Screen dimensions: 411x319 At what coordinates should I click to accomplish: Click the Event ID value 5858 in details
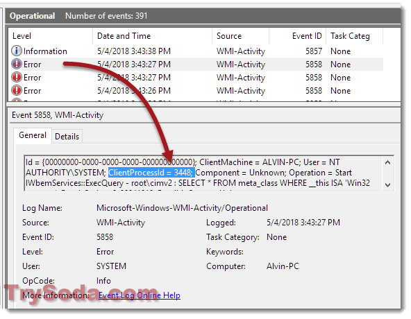[x=105, y=237]
